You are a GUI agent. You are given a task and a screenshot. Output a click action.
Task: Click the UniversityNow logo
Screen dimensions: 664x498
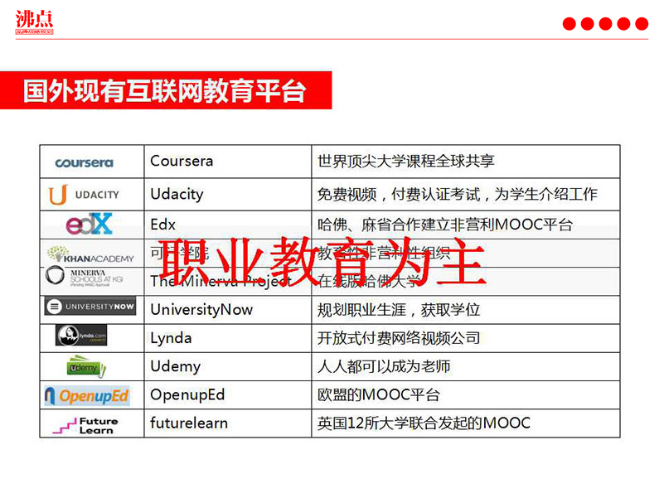90,307
